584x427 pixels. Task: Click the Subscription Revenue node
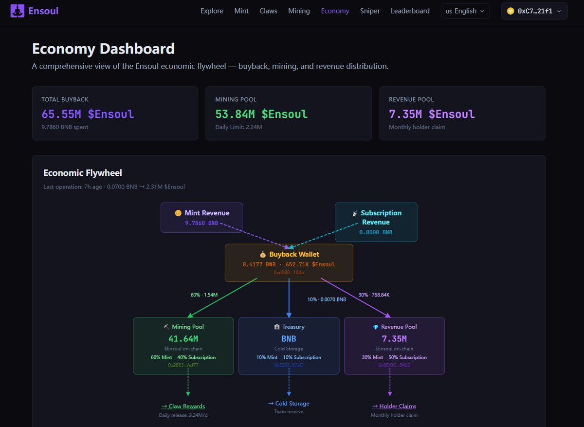[376, 222]
